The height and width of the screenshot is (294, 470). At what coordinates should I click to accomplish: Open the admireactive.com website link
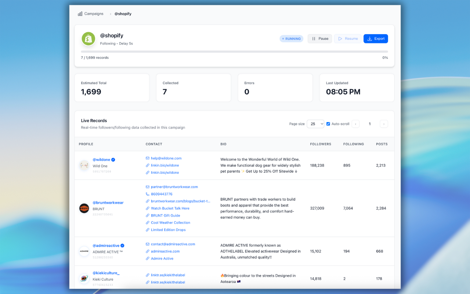click(x=165, y=251)
